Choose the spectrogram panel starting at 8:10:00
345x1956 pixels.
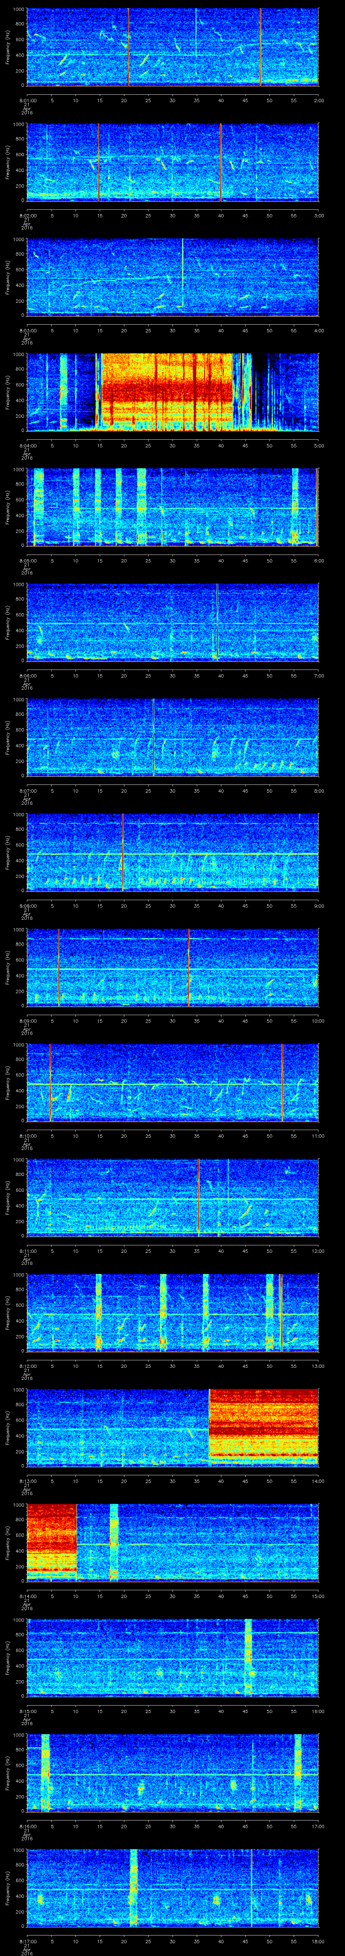(x=172, y=1082)
